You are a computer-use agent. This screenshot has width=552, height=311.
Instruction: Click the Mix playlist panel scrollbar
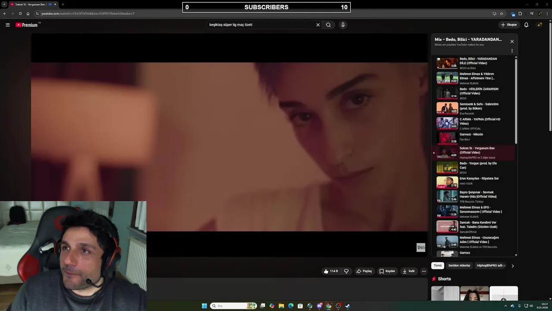(x=516, y=102)
